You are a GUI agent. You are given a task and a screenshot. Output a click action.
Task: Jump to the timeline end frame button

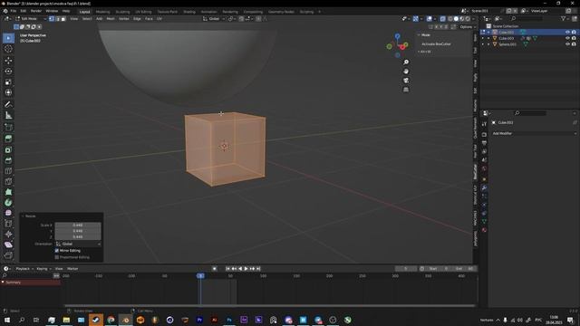tap(258, 269)
